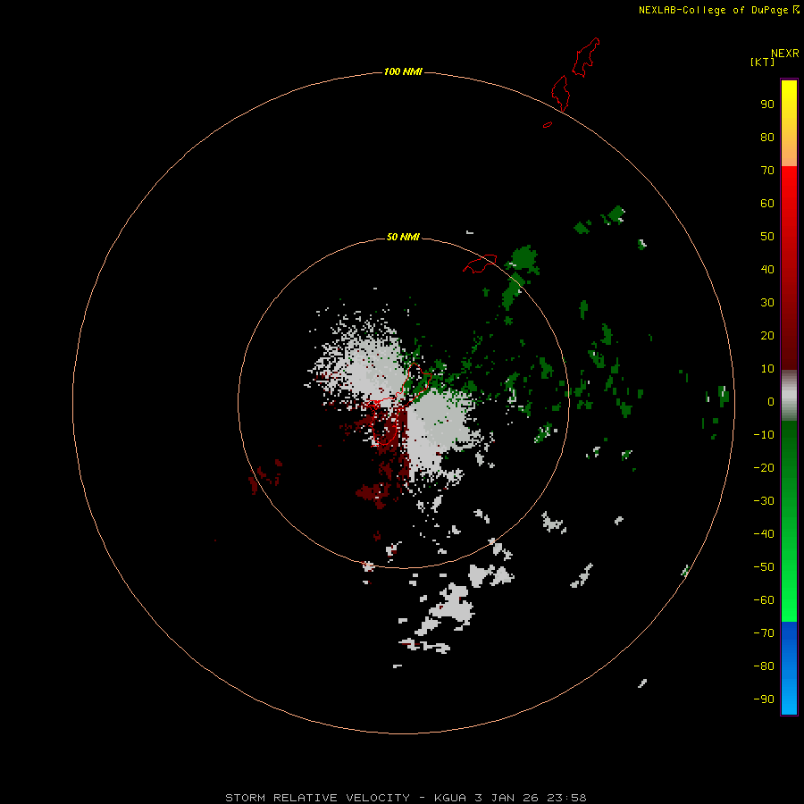Click the -40 value on velocity scale
The width and height of the screenshot is (804, 804).
click(x=764, y=534)
